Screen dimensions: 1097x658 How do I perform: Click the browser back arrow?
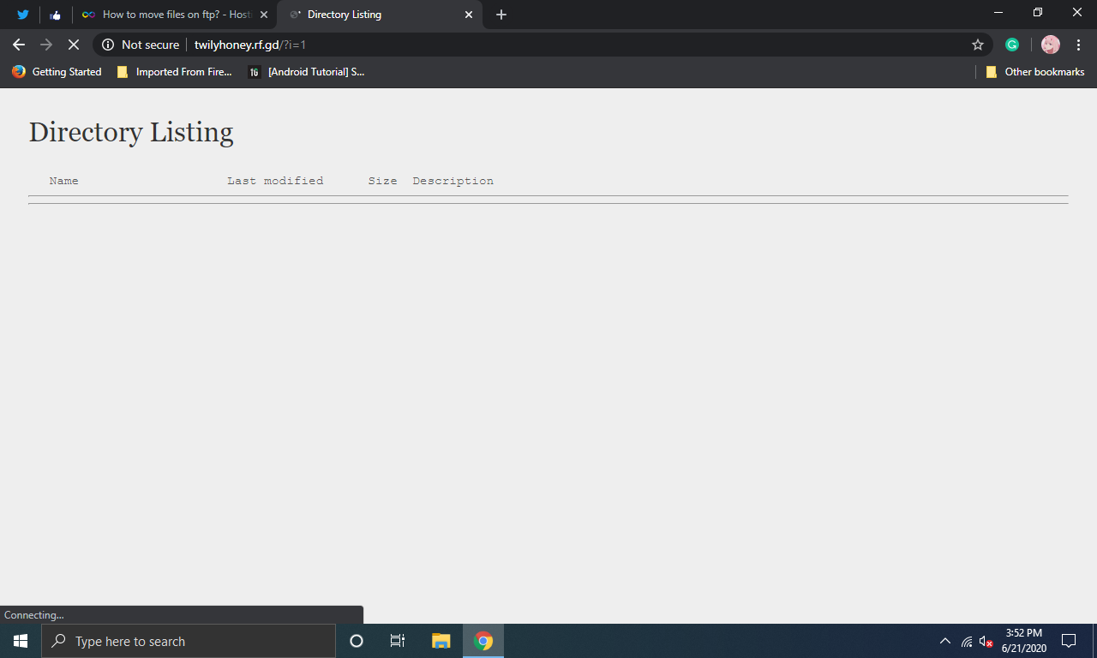click(x=19, y=45)
